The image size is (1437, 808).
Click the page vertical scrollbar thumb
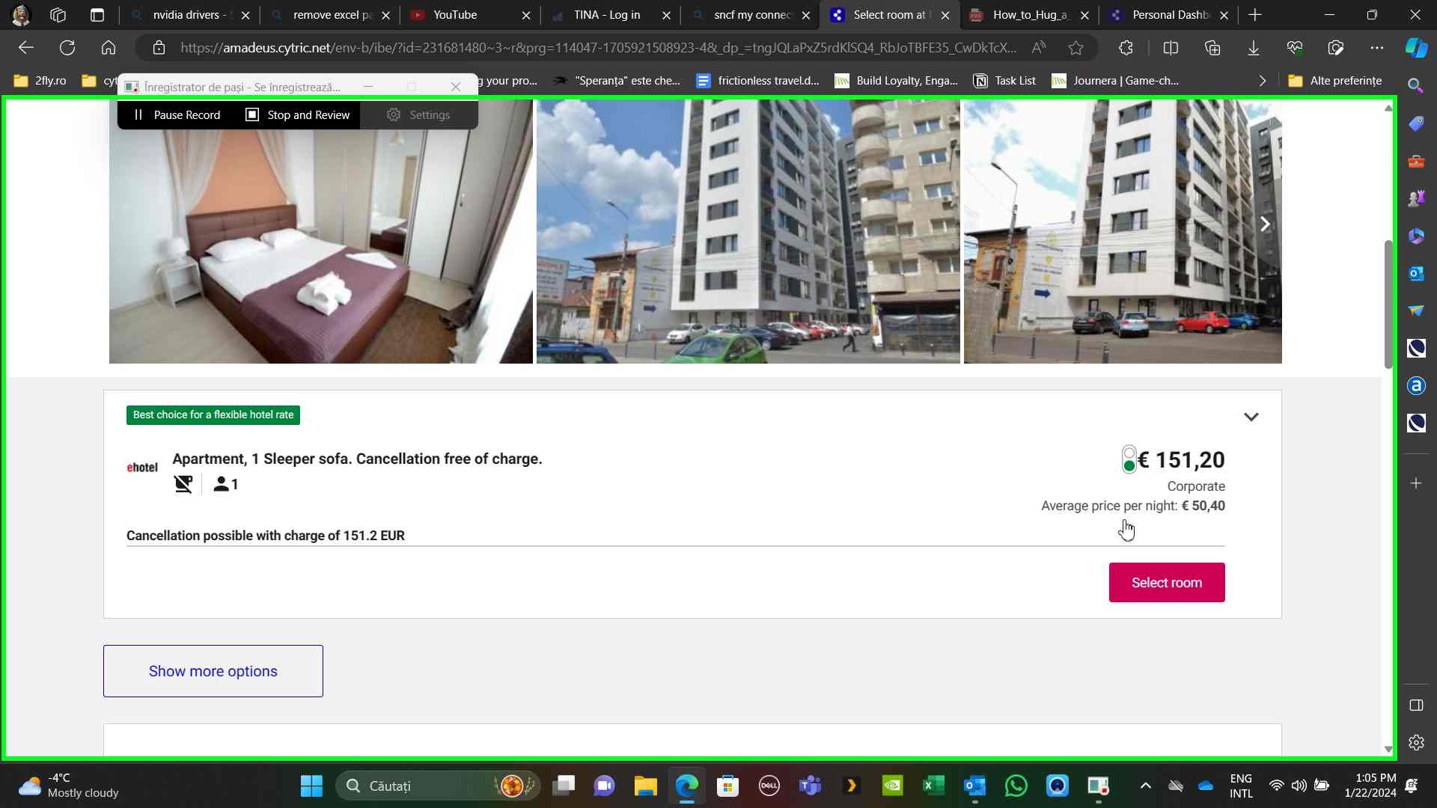click(x=1388, y=304)
